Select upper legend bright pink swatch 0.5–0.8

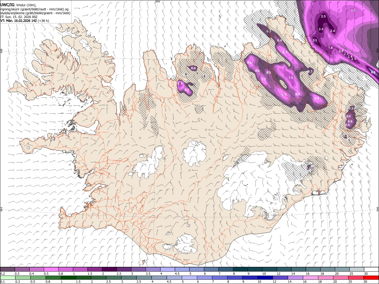point(51,270)
